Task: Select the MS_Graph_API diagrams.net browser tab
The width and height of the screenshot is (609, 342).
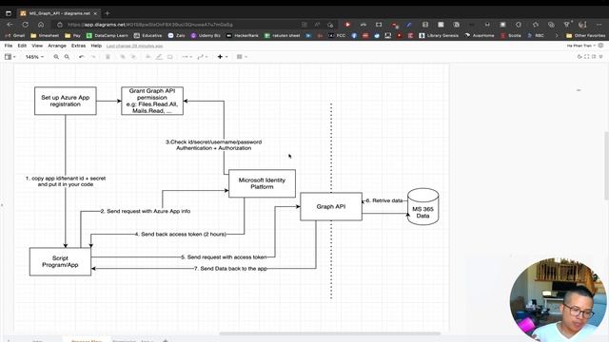Action: [59, 13]
